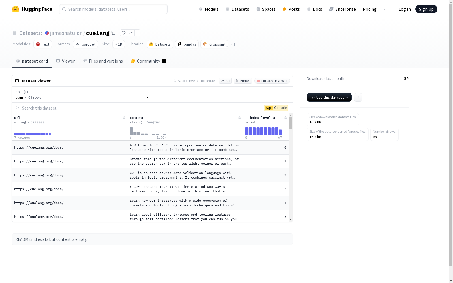This screenshot has height=283, width=453.
Task: Click the content lengths histogram
Action: (x=148, y=131)
